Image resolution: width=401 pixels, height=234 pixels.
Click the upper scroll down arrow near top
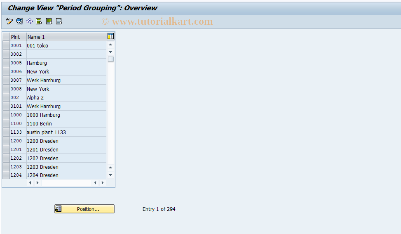(x=110, y=52)
